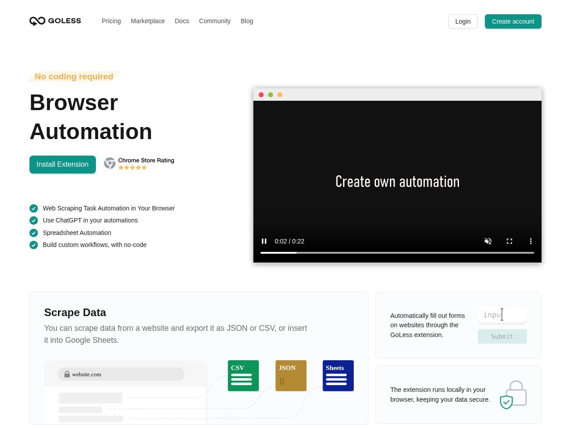Unmute the video with the speaker icon
This screenshot has width=571, height=428.
[488, 241]
